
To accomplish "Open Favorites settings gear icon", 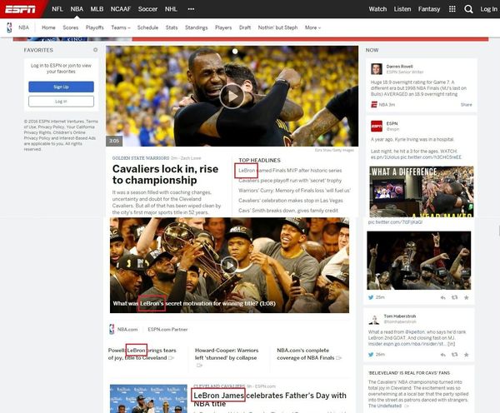I will (96, 50).
